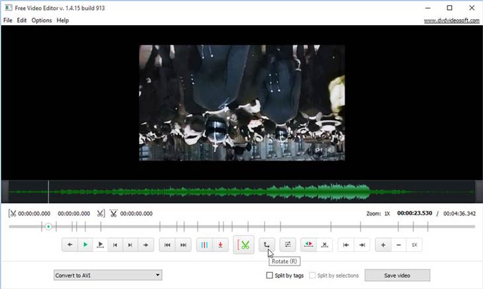
Task: Zoom out timeline with minus button
Action: tap(399, 245)
